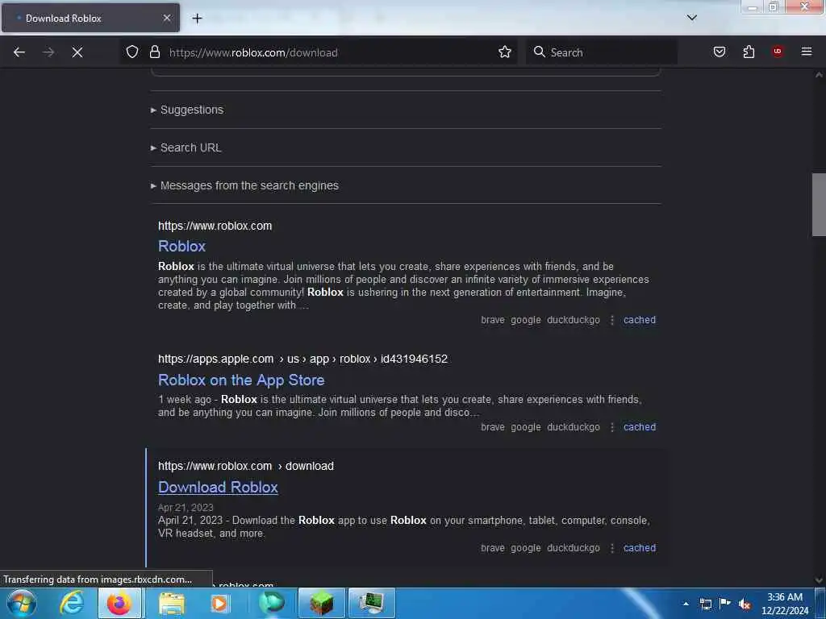This screenshot has width=826, height=619.
Task: Open options dots for Roblox result
Action: [x=612, y=320]
